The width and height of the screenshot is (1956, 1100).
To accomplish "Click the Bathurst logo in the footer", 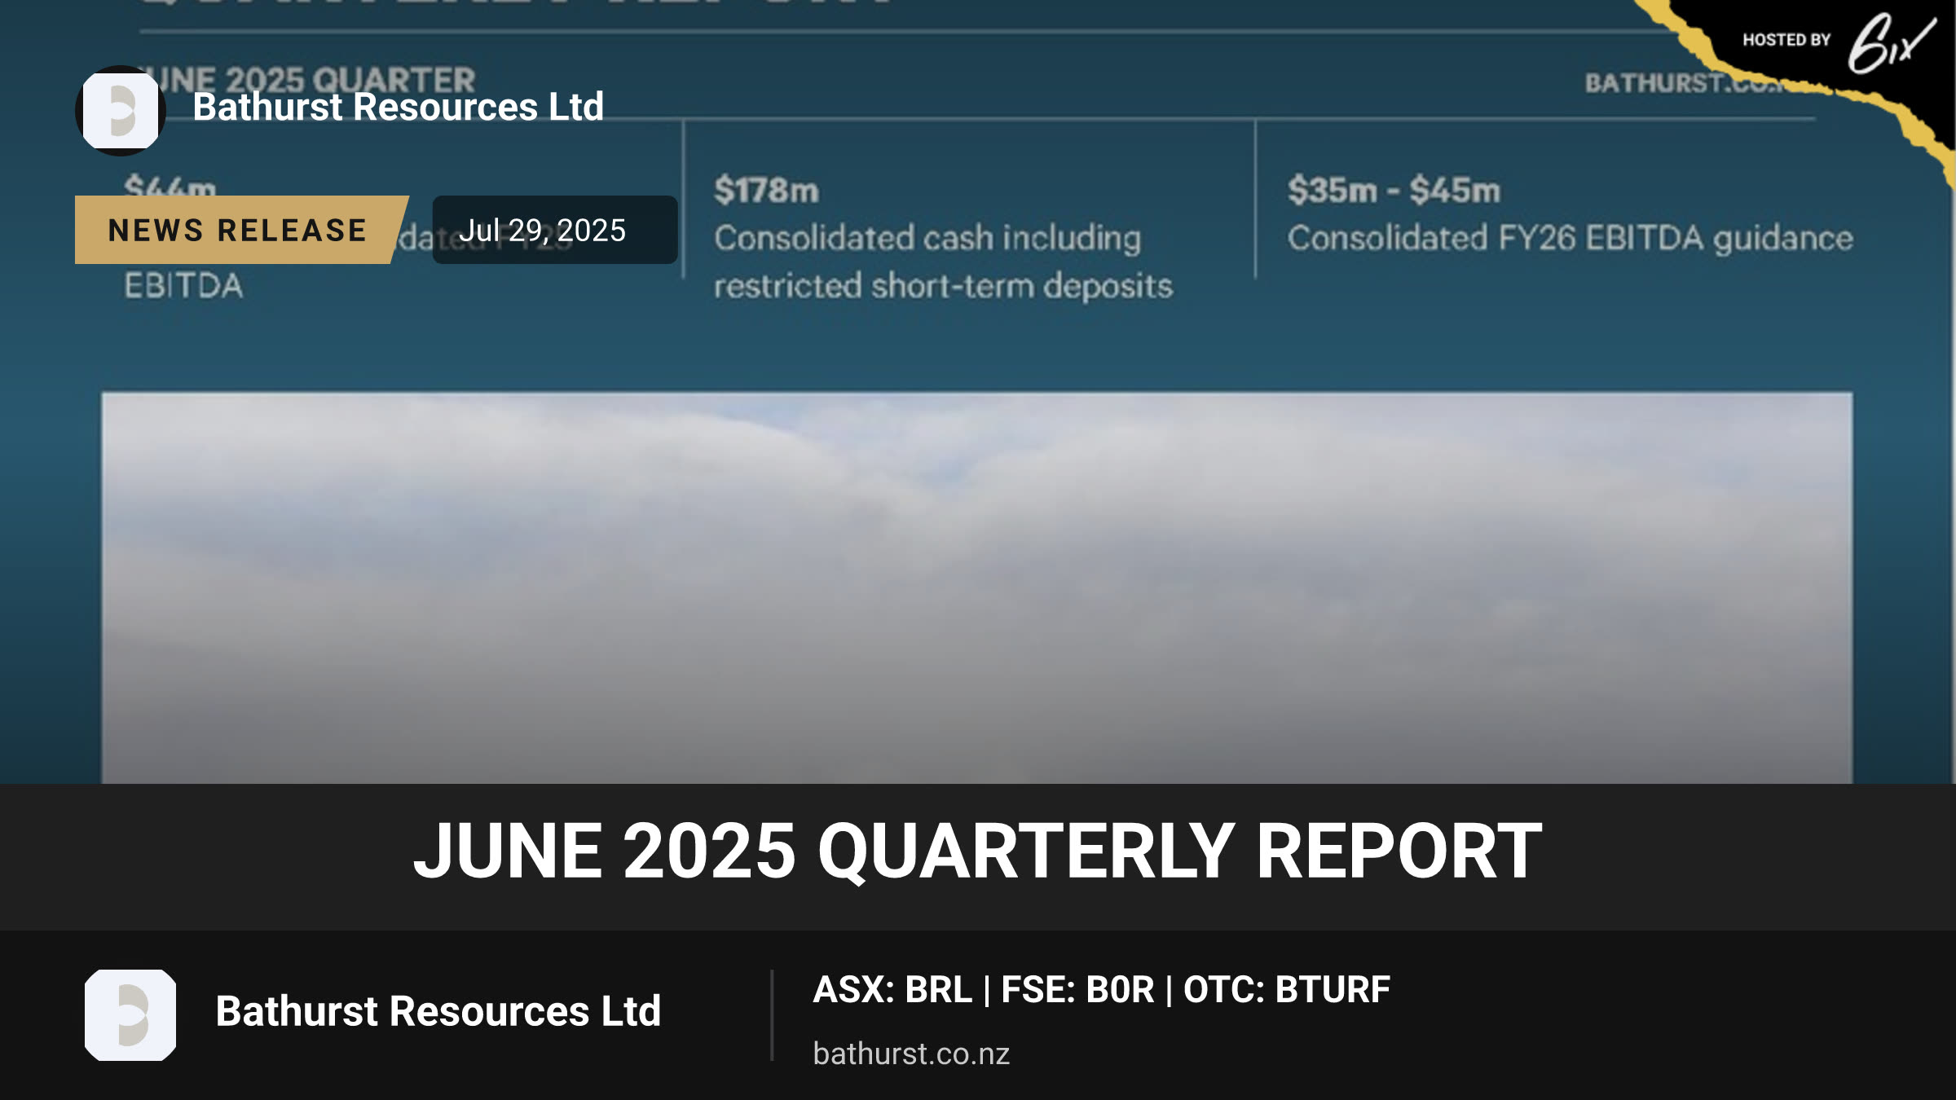I will coord(130,1015).
